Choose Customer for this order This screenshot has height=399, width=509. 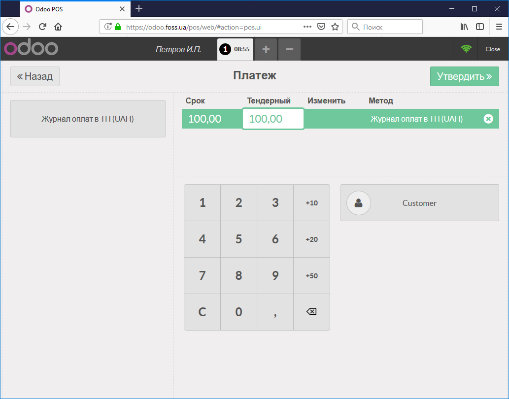419,203
